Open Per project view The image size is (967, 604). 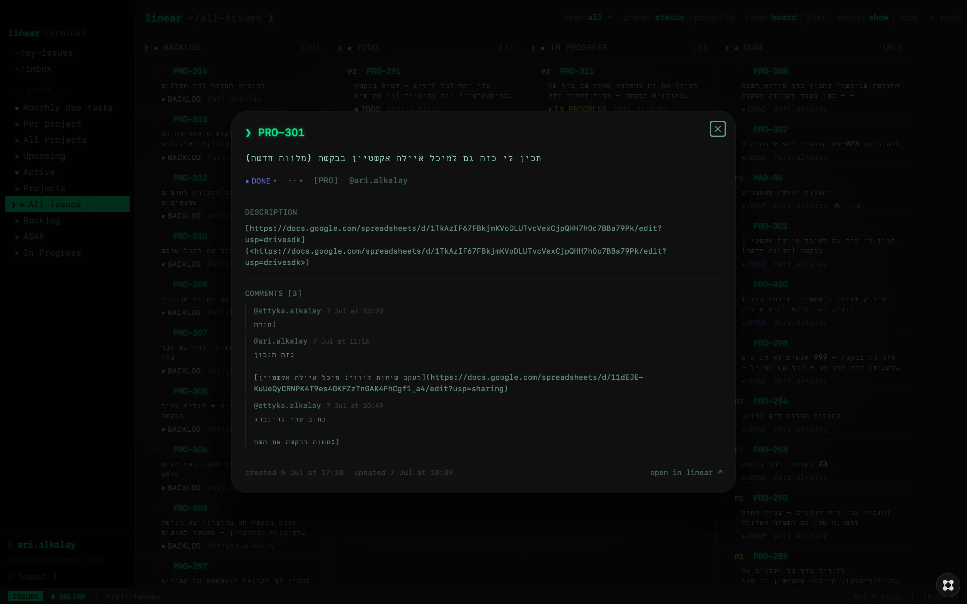click(x=67, y=124)
